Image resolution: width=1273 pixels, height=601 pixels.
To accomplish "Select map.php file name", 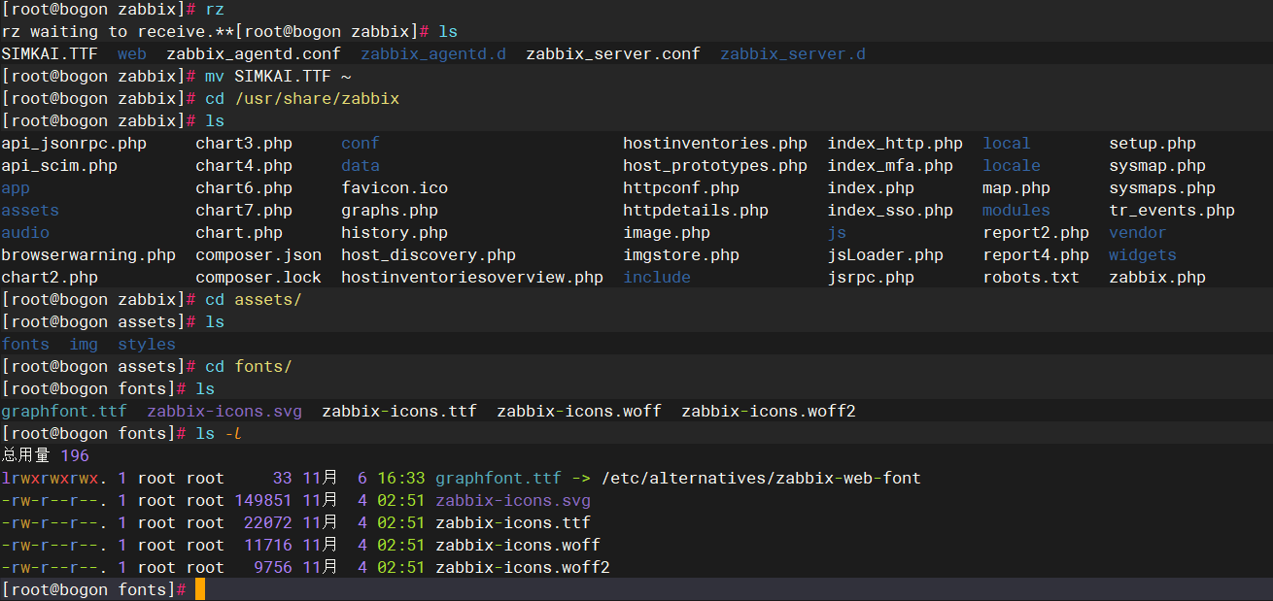I will click(1016, 187).
